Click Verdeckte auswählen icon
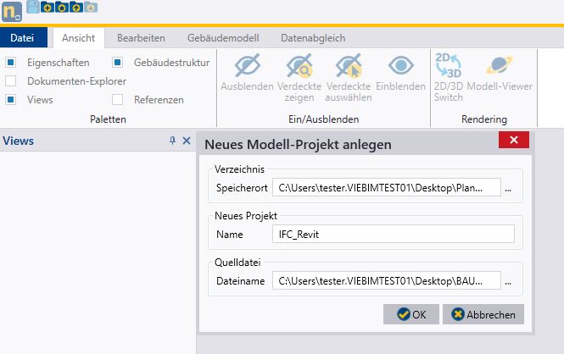The width and height of the screenshot is (564, 354). point(349,66)
